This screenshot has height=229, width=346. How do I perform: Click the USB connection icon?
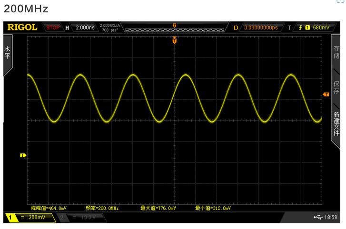click(x=318, y=217)
